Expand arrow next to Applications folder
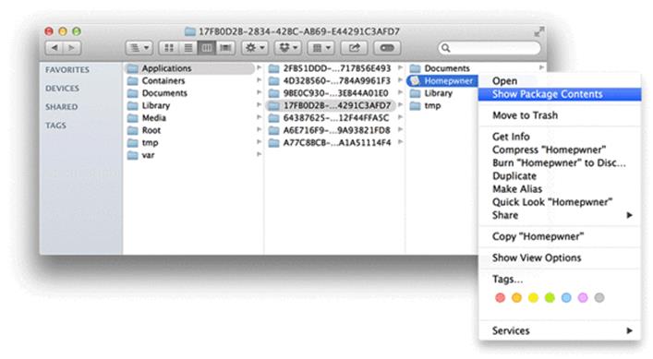 [x=259, y=67]
